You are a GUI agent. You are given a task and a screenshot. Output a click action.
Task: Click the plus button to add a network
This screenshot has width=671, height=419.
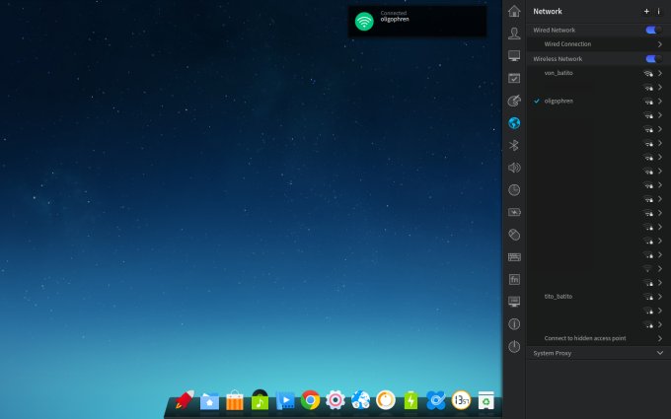tap(646, 11)
